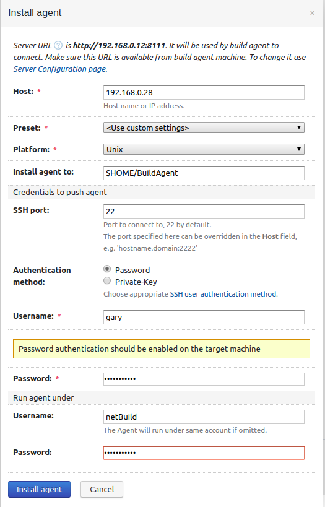Click the Install agent button
The image size is (325, 507).
pos(39,489)
